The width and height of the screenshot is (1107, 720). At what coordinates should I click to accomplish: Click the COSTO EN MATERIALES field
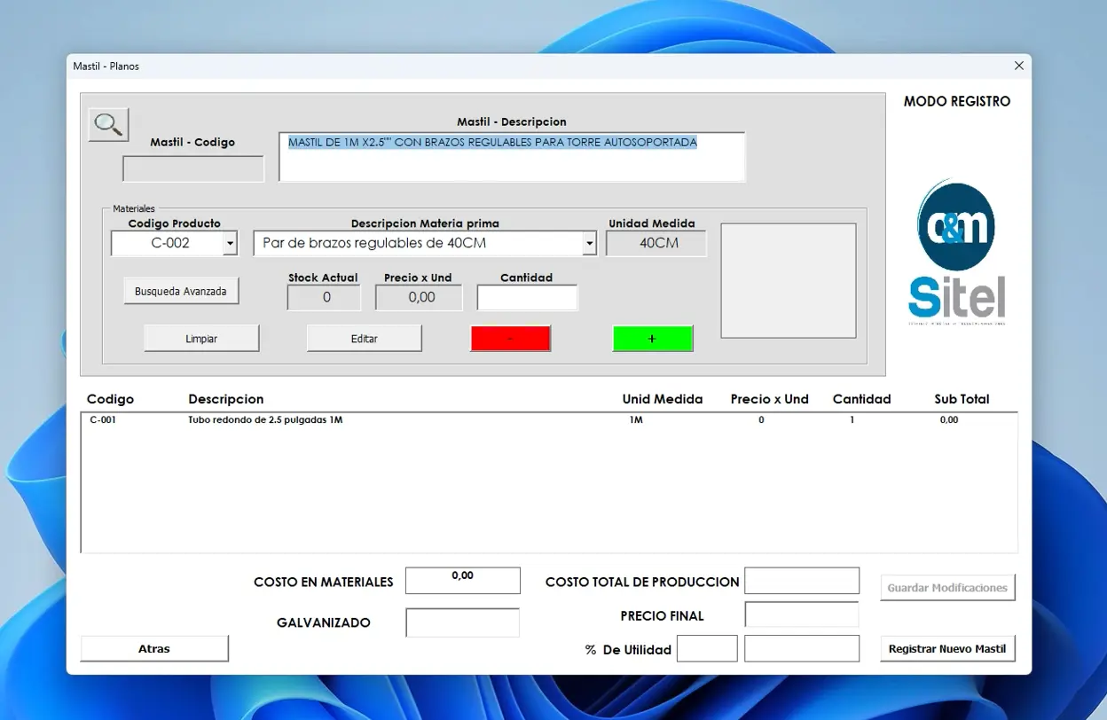click(463, 581)
